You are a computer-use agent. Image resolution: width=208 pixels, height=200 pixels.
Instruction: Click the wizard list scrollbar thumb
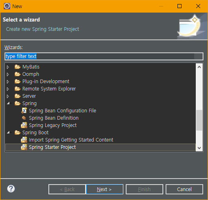(199, 120)
